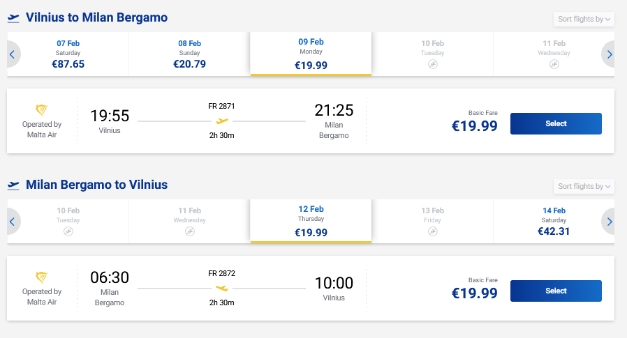Open the outbound Sort flights by dropdown
This screenshot has height=338, width=627.
tap(584, 19)
